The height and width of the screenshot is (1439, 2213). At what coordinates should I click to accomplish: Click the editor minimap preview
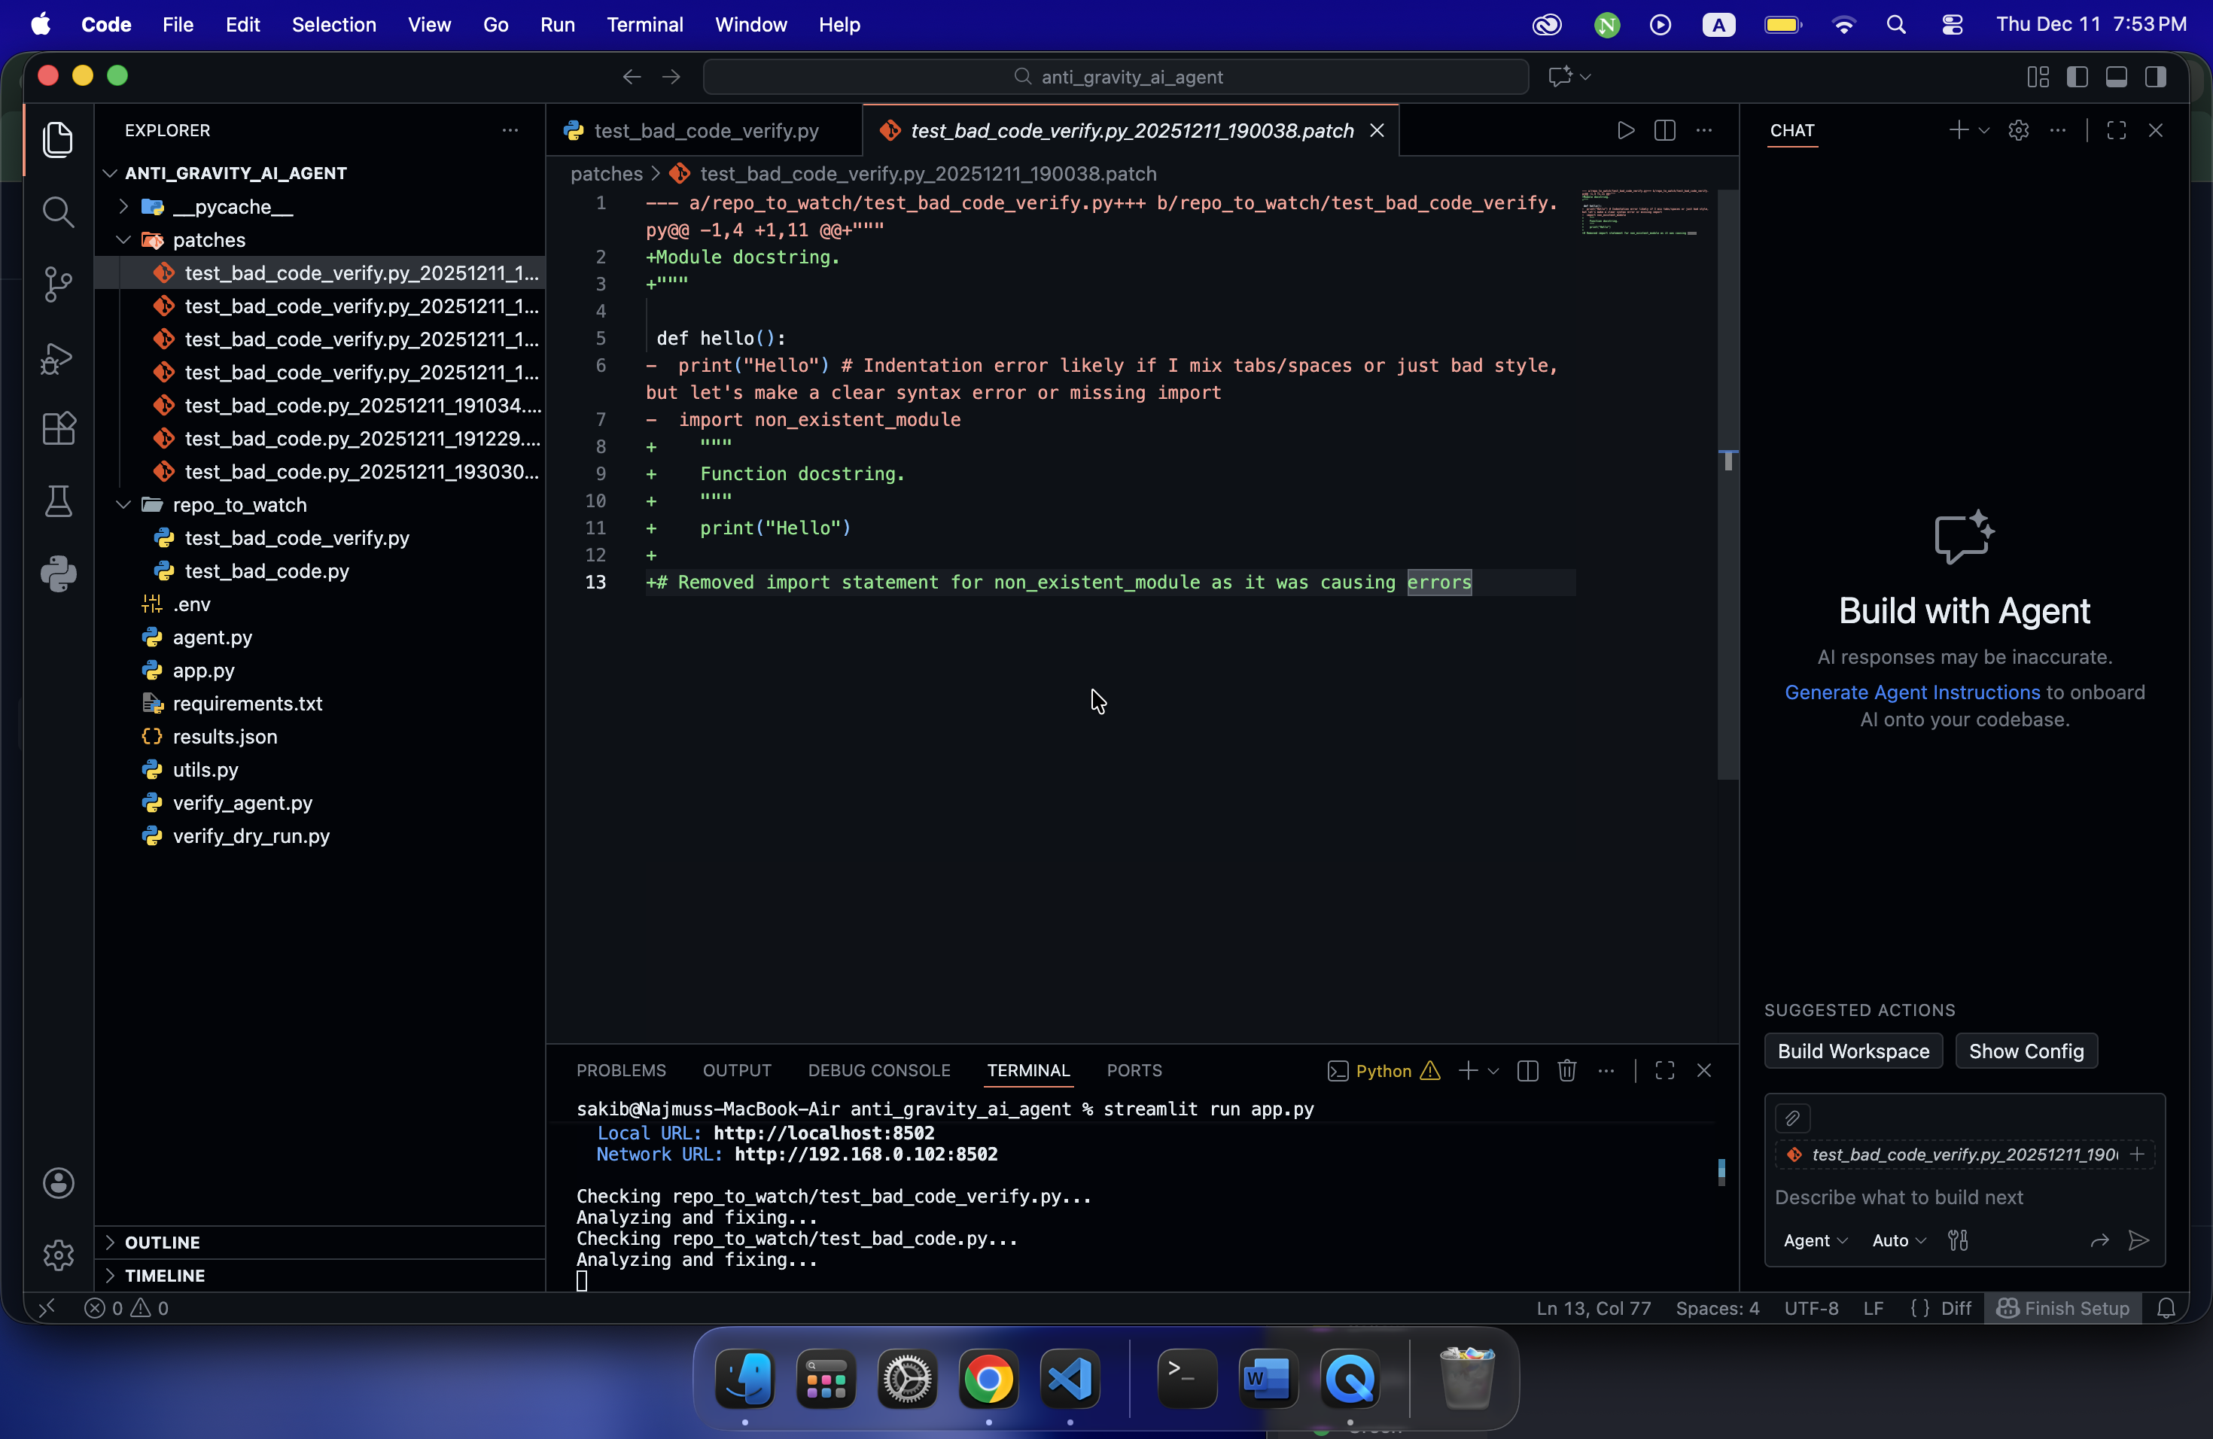1644,213
